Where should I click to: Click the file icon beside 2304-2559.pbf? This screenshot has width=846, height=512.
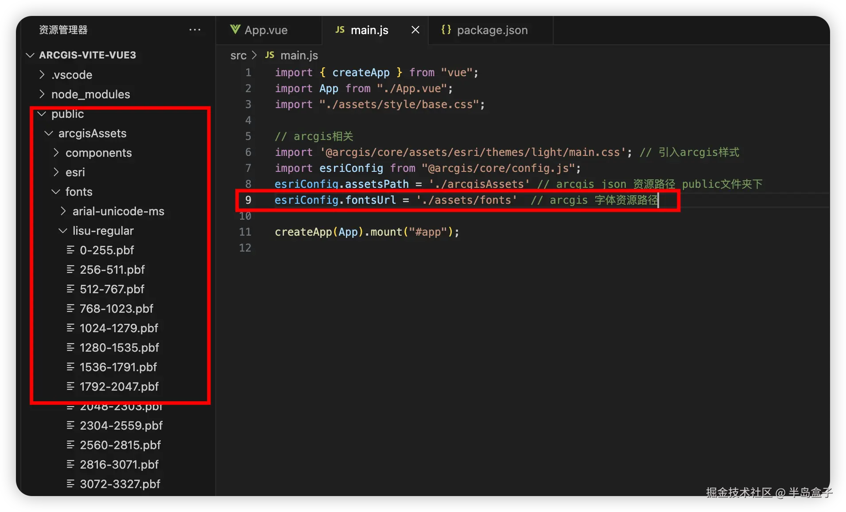[70, 425]
